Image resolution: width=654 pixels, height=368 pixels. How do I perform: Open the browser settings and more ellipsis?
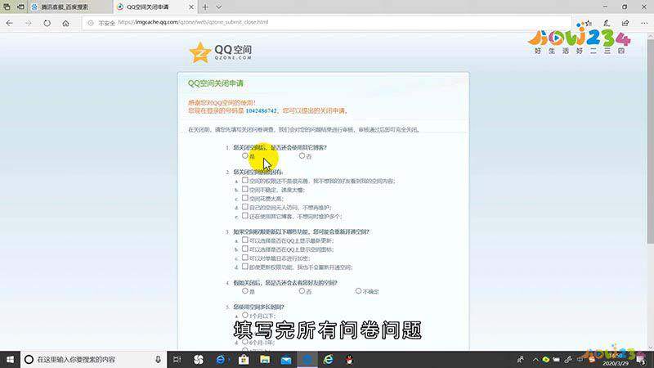click(644, 24)
